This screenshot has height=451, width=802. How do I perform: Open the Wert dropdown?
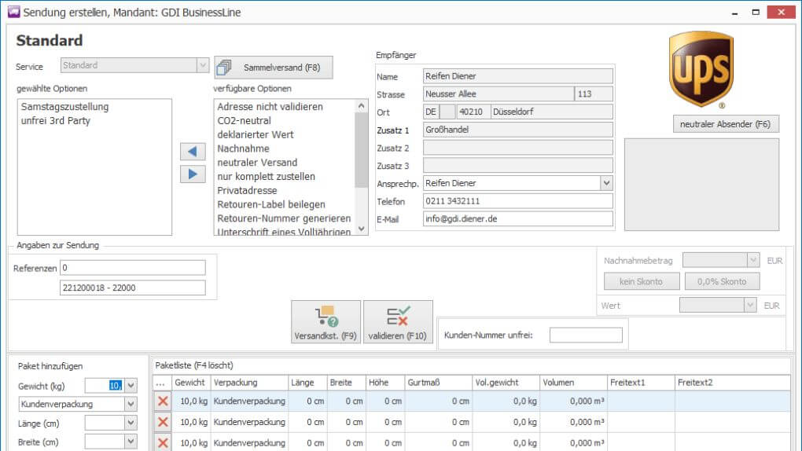[x=749, y=306]
